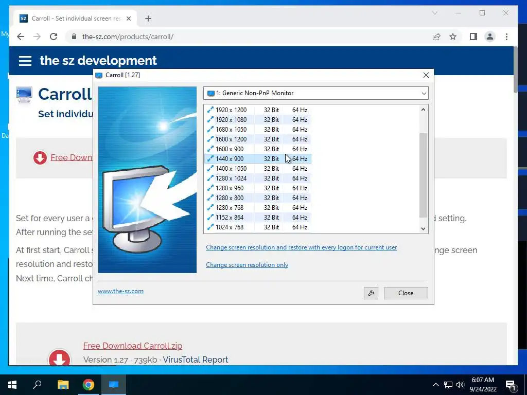This screenshot has height=395, width=527.
Task: Click Change screen resolution only link
Action: (247, 265)
